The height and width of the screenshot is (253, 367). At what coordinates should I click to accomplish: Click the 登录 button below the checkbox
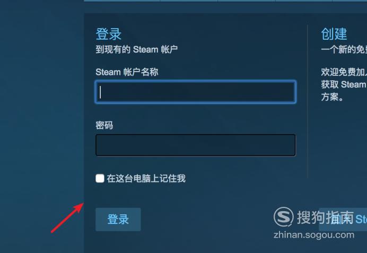(x=118, y=219)
